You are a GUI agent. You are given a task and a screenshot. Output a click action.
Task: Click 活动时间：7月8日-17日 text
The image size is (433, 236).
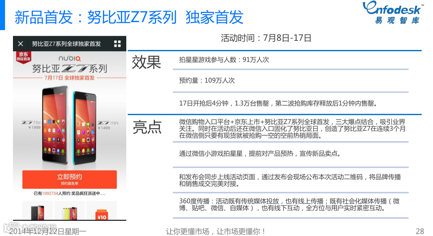point(266,38)
